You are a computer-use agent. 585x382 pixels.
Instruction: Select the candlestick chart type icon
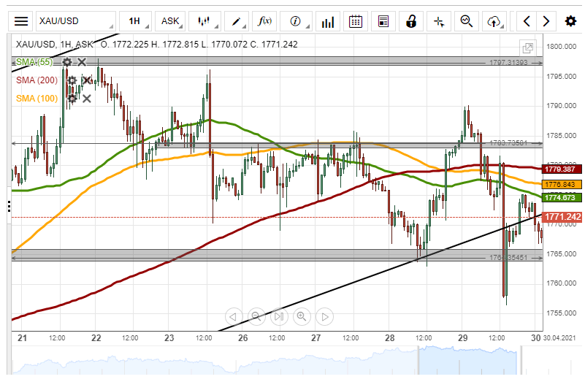pyautogui.click(x=205, y=21)
